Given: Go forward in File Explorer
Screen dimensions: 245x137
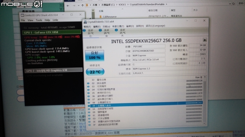Looking at the screenshot, I should pyautogui.click(x=74, y=6).
